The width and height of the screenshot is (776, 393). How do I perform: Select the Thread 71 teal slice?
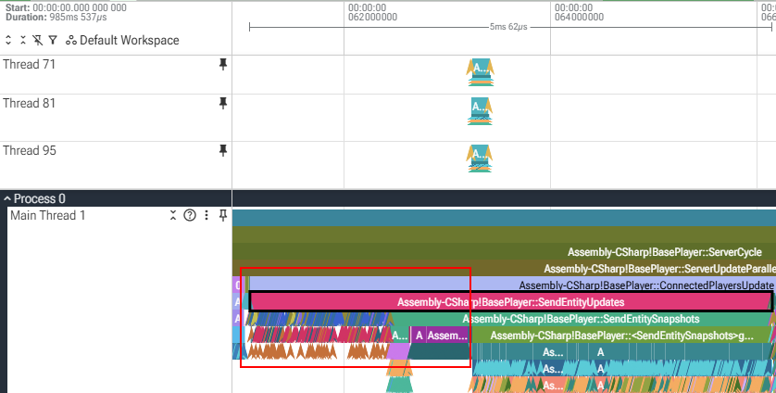(x=480, y=67)
